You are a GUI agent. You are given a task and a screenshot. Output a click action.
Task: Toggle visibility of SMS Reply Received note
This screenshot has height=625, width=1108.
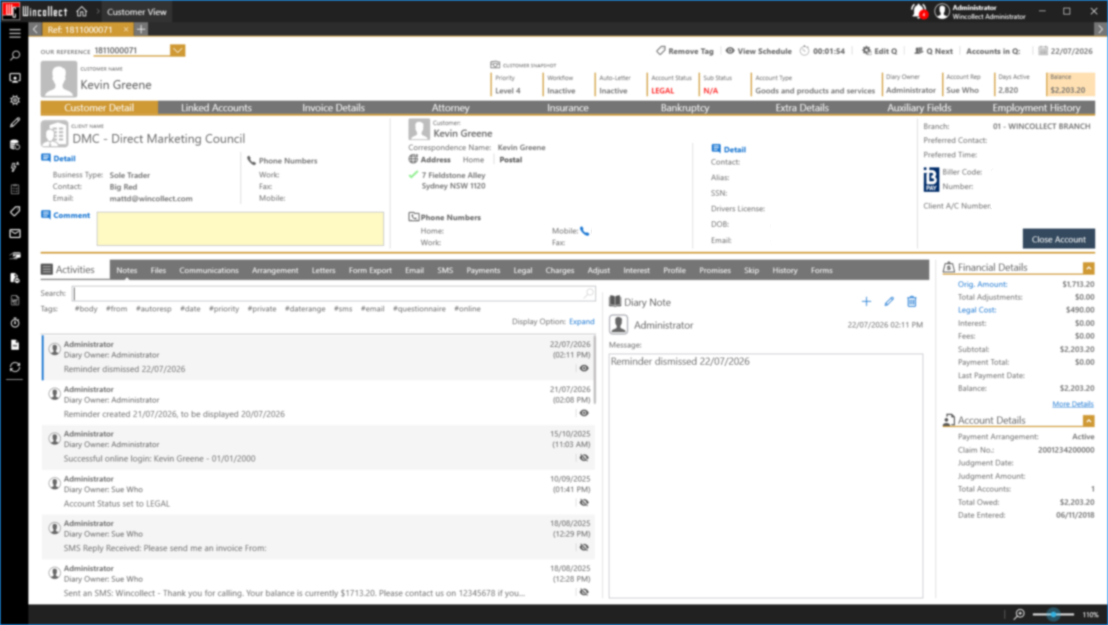point(584,547)
